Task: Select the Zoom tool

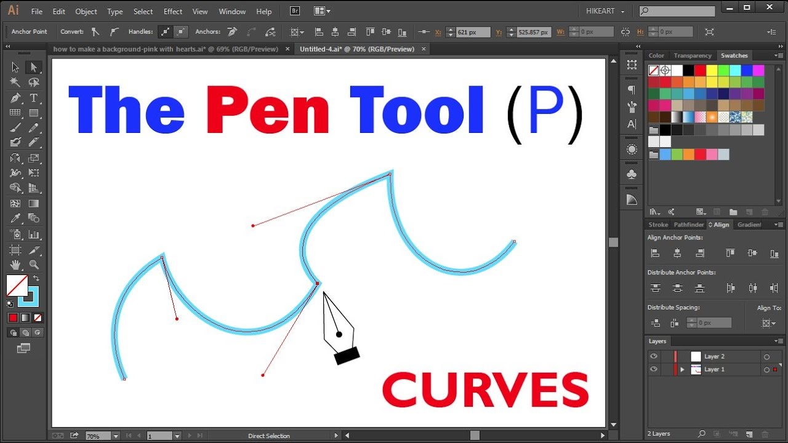Action: [x=34, y=265]
